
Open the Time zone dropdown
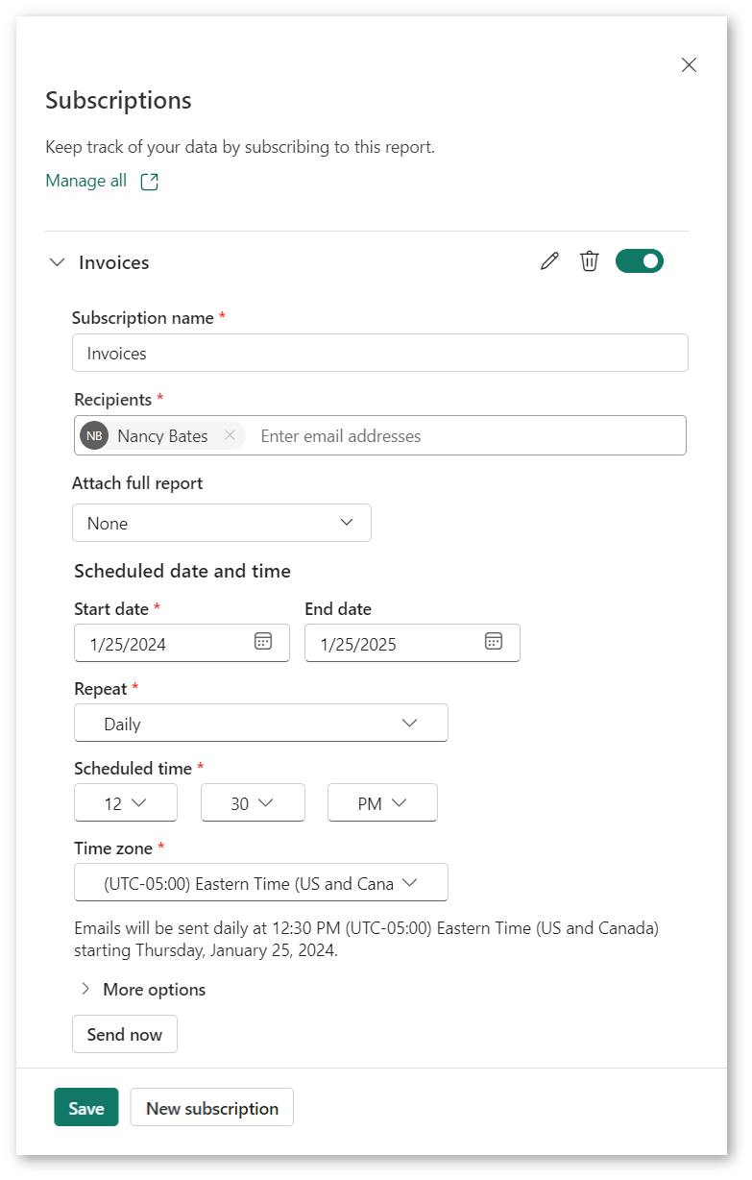point(261,882)
